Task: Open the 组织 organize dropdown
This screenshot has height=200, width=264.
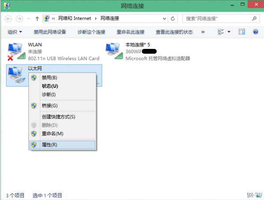Action: pos(15,32)
